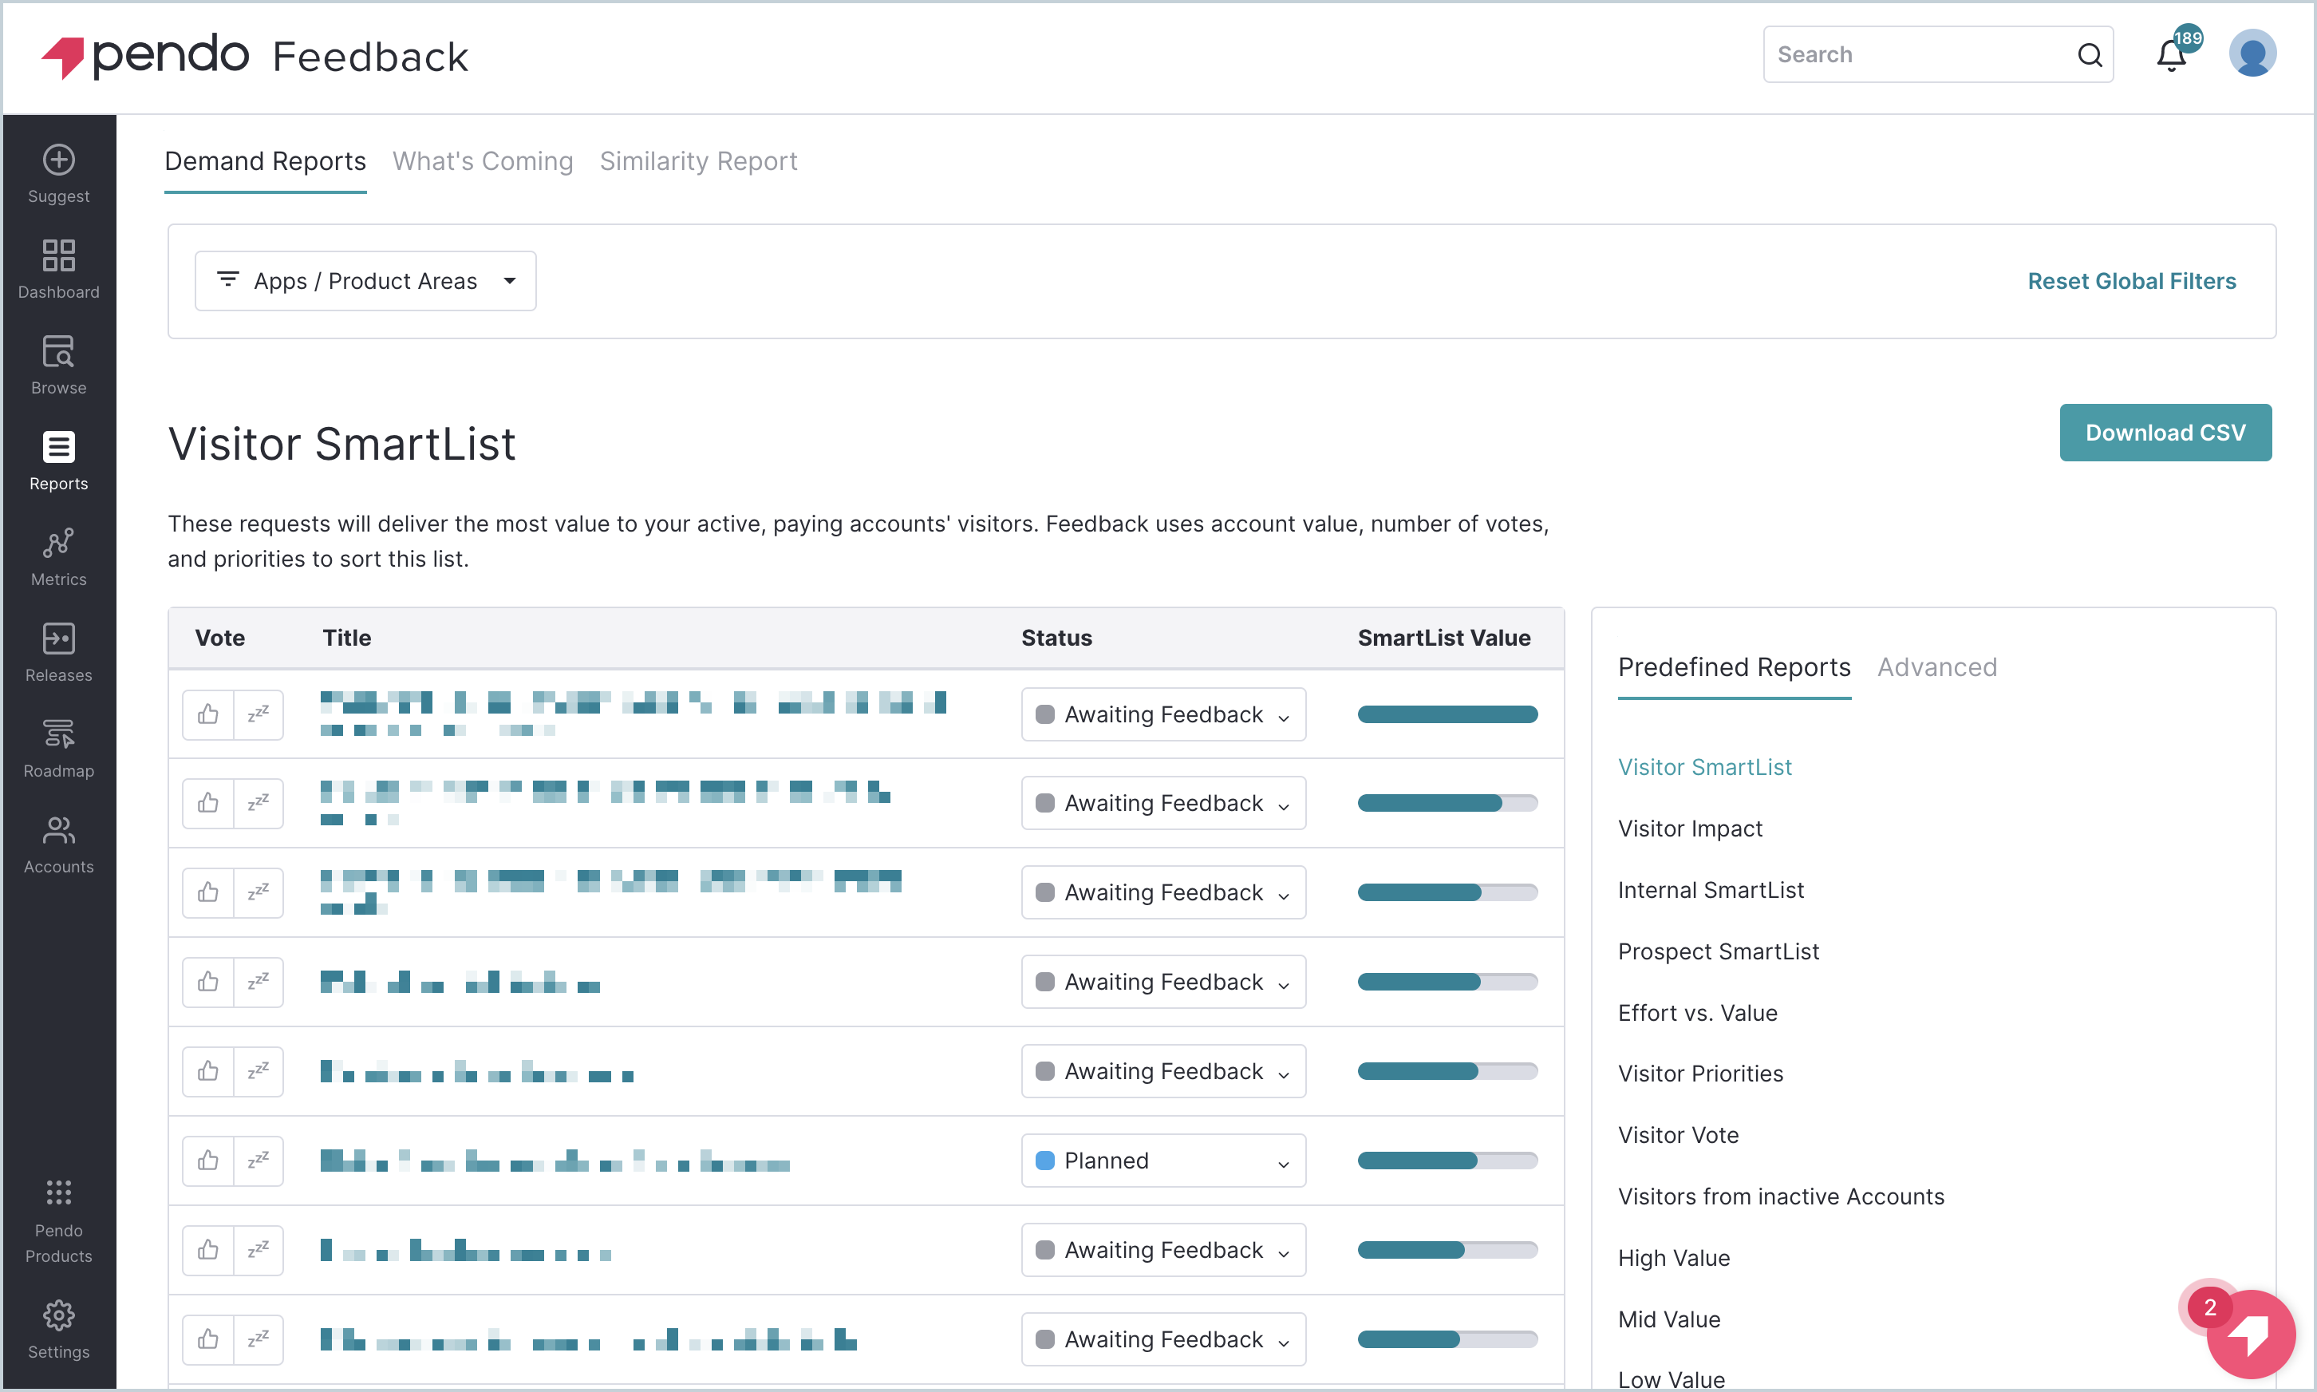
Task: Click the Download CSV button
Action: click(2165, 433)
